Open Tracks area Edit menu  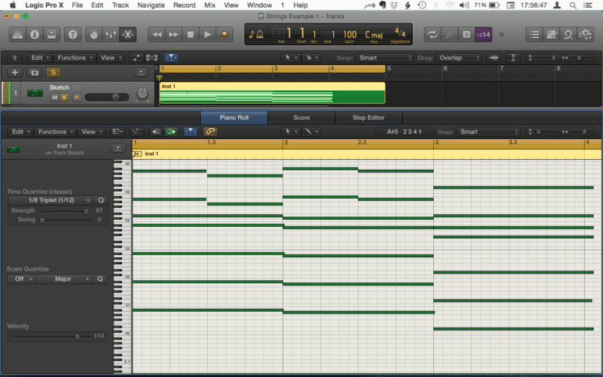point(39,58)
